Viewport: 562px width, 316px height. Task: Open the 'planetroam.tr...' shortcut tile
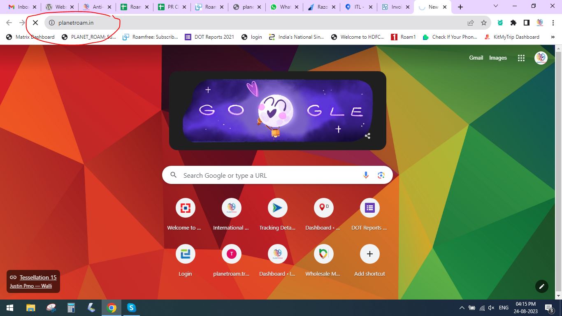pos(231,261)
